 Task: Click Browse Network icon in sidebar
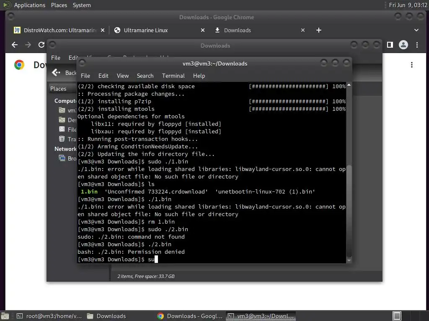click(x=62, y=158)
